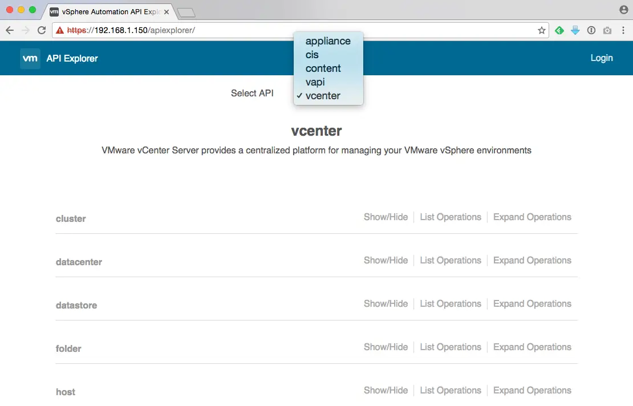Click List Operations for cluster

[x=451, y=217]
